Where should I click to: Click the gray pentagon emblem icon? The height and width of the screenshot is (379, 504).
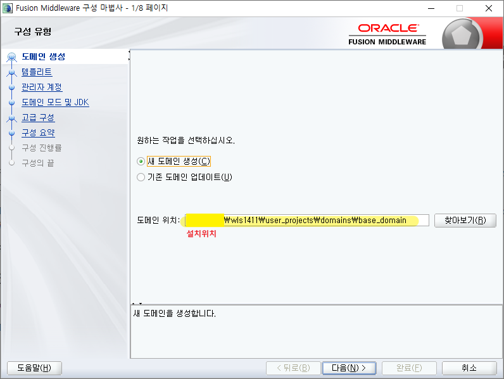click(x=462, y=35)
